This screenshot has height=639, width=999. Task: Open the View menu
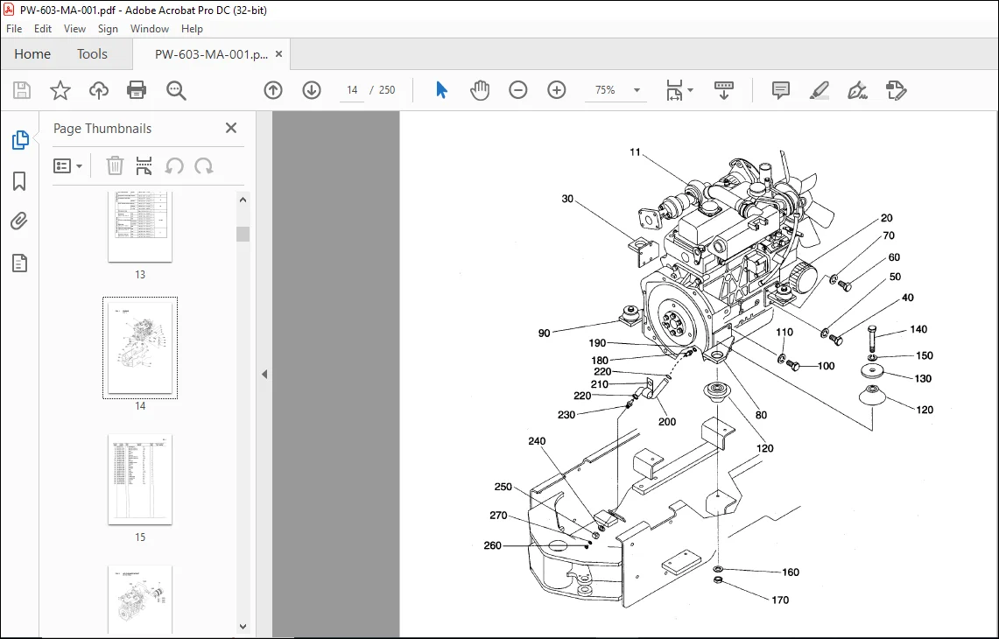pos(74,29)
